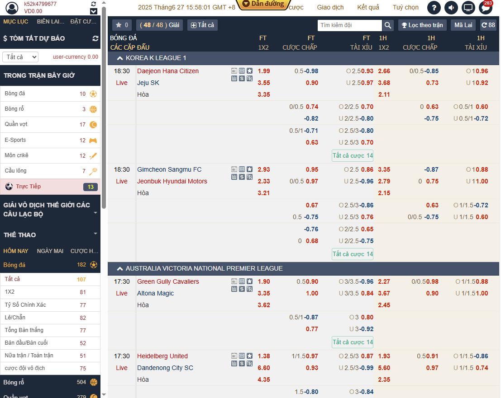Expand account dropdown arrow under refresh icon
This screenshot has height=398, width=501.
94,11
